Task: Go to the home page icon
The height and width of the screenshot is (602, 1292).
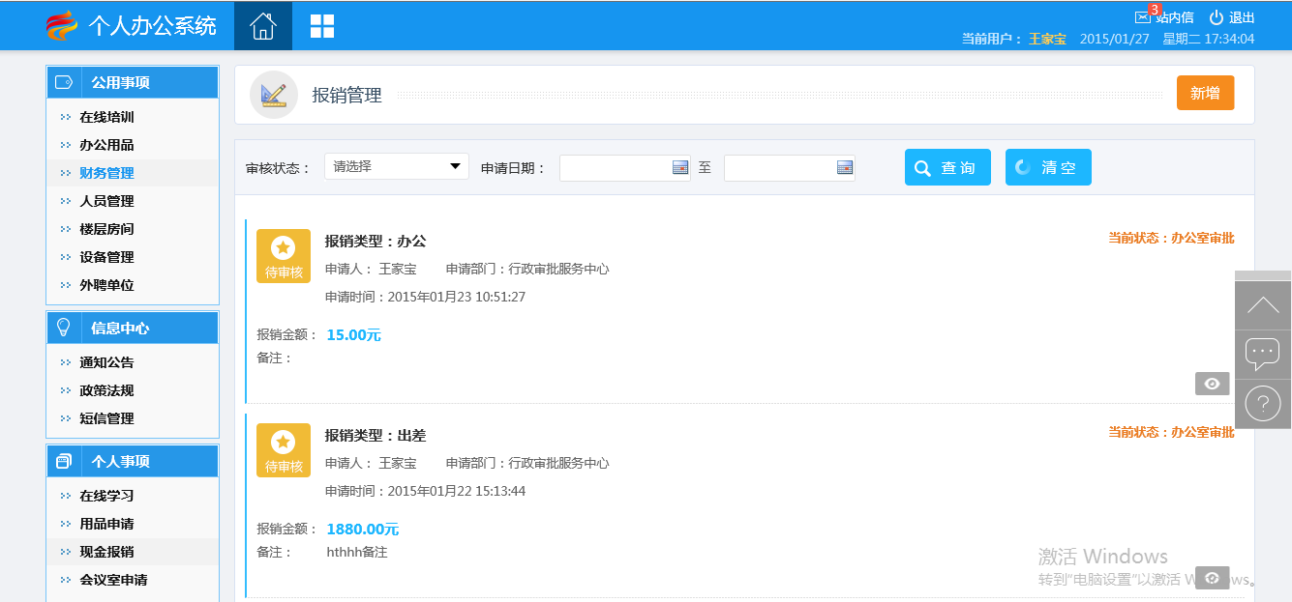Action: tap(262, 26)
